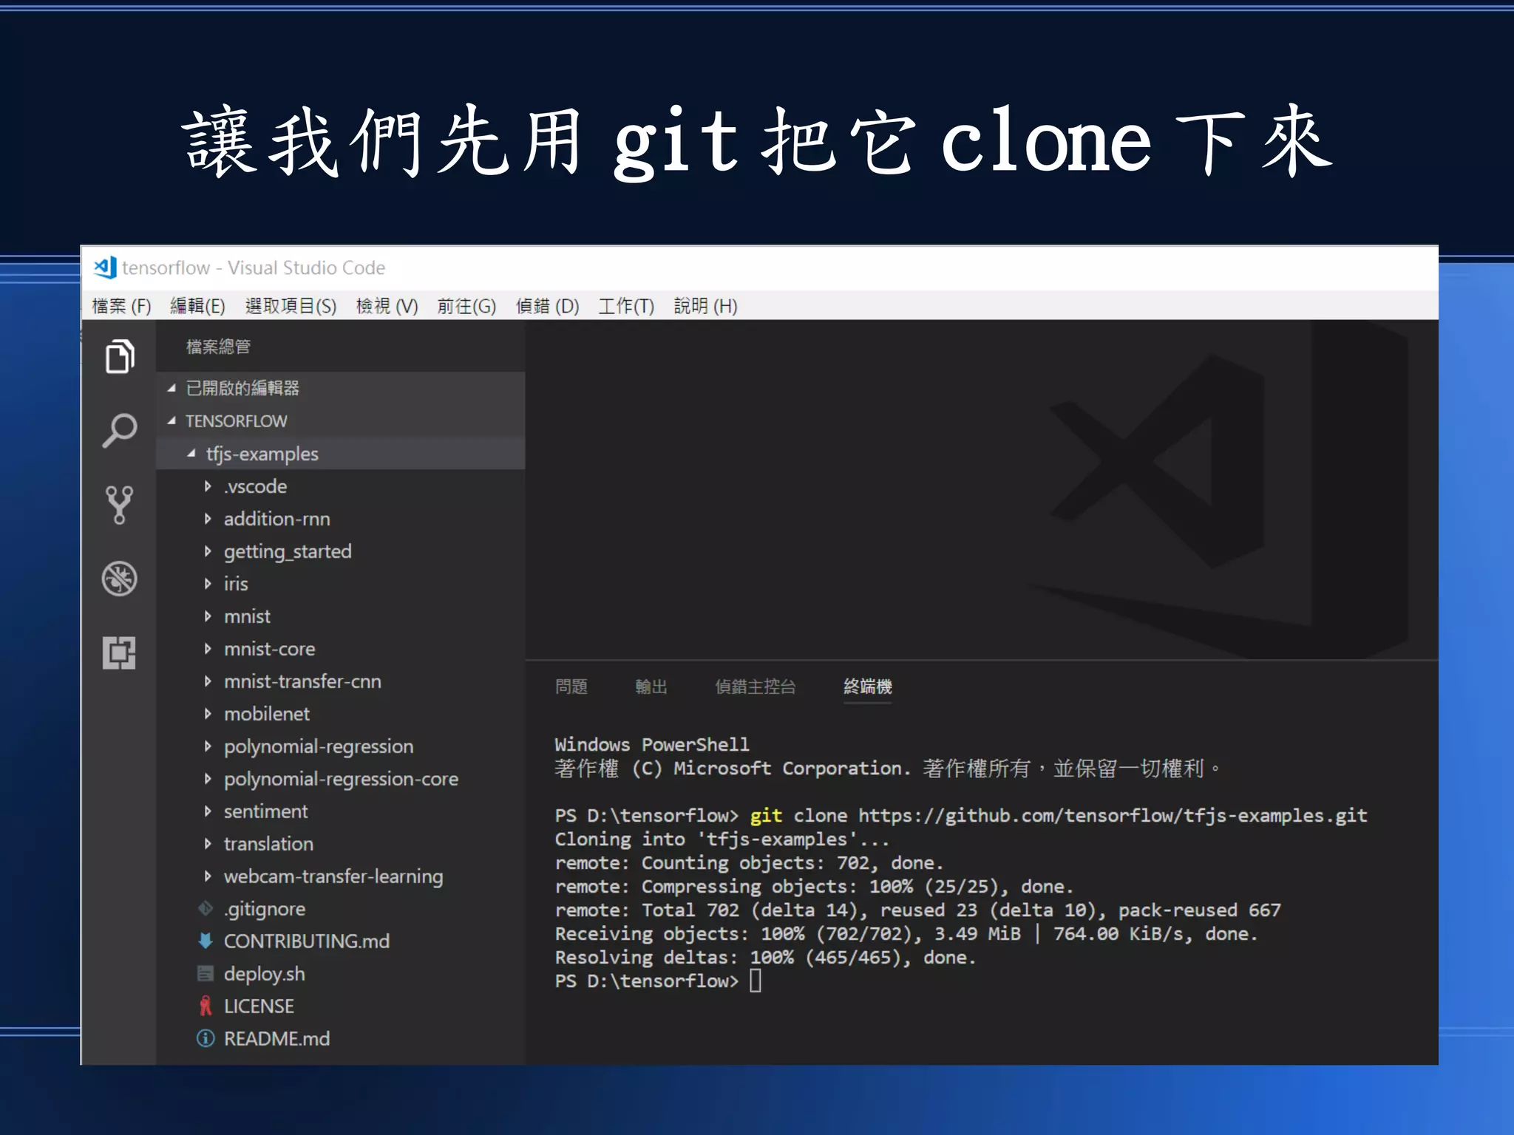Click the 檔案總管 sidebar title
This screenshot has height=1135, width=1514.
218,347
